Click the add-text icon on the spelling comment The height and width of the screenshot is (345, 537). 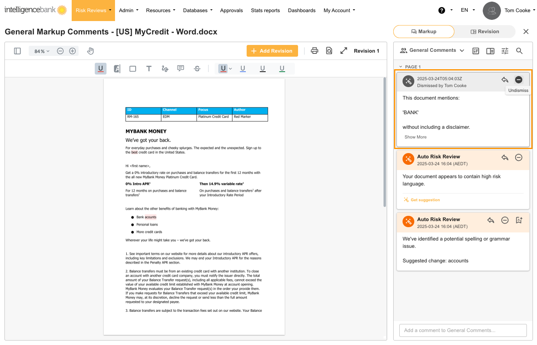click(519, 220)
